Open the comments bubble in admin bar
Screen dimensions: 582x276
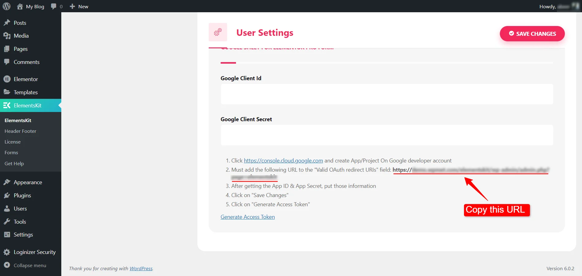pos(54,6)
